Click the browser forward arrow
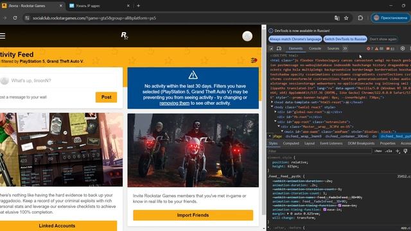Viewport: 411px width, 231px height. click(4, 18)
